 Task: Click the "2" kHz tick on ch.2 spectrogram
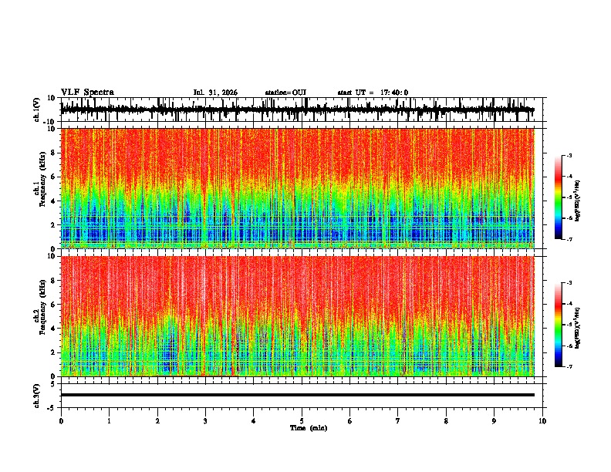[x=54, y=352]
